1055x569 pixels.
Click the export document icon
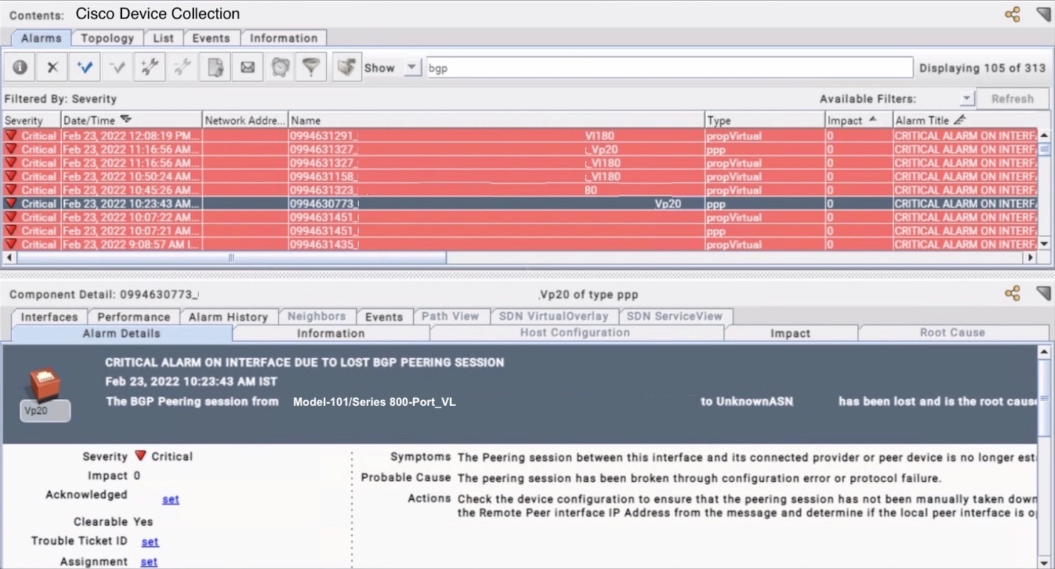coord(214,68)
